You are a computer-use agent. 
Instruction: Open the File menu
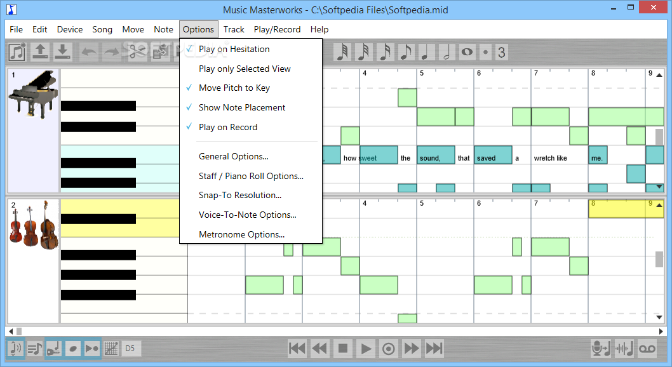pos(17,29)
